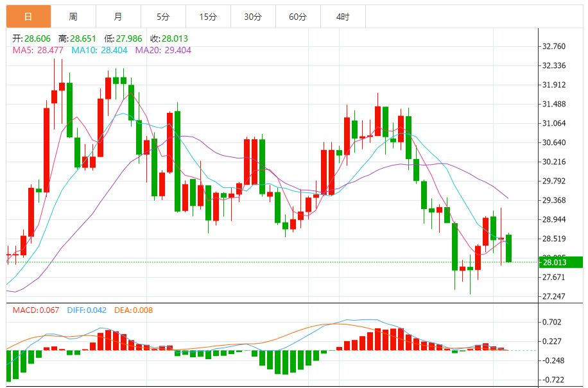Screen dimensions: 588x388
Task: Click the 27.671 price axis label
Action: (554, 277)
